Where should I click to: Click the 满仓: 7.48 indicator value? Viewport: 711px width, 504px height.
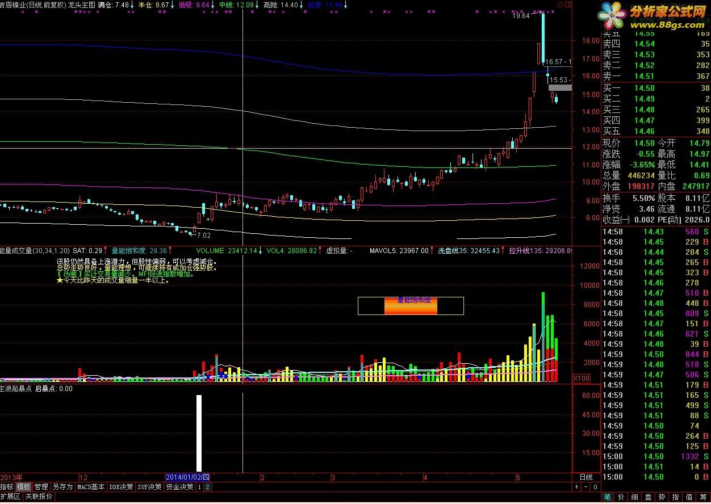(x=113, y=5)
